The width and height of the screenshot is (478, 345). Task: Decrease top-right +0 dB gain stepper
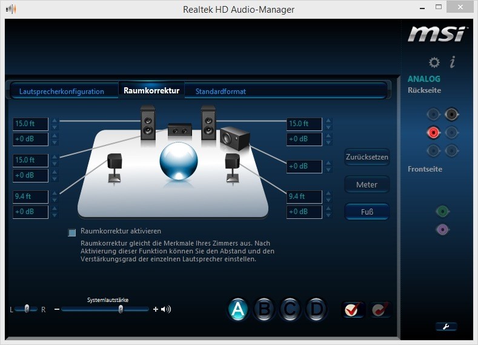pos(328,142)
